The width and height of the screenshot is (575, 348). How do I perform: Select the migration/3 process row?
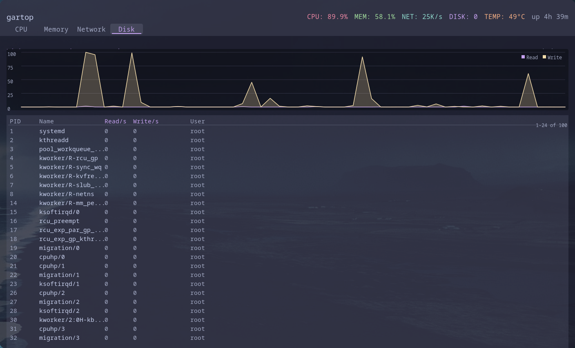59,338
